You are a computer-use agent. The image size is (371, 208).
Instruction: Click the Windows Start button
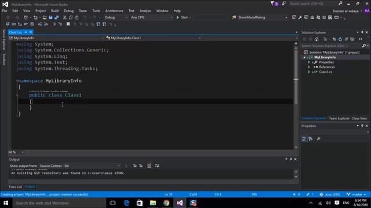point(6,203)
